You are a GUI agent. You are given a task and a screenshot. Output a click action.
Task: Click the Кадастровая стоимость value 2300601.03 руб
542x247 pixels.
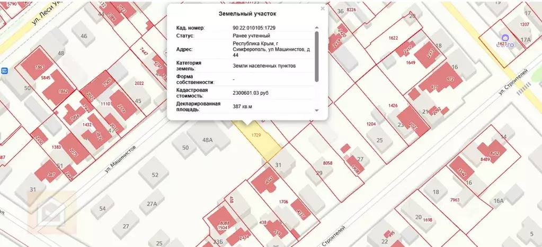[251, 93]
